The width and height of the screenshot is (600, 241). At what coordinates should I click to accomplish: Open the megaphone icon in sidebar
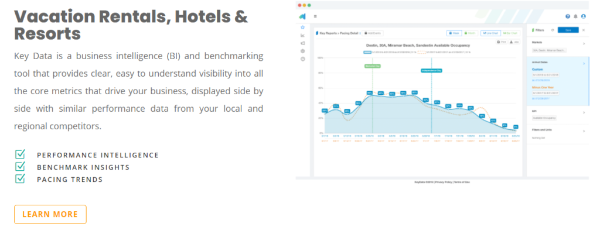point(303,43)
